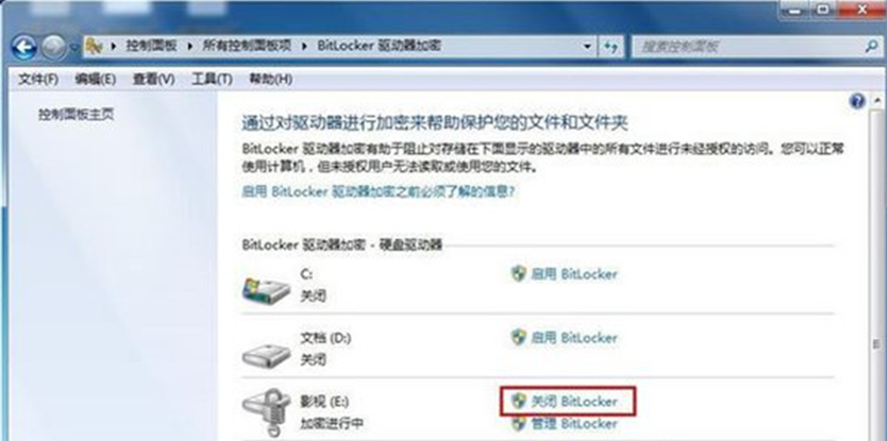Click the help question mark icon
Viewport: 887px width, 441px height.
pos(857,101)
